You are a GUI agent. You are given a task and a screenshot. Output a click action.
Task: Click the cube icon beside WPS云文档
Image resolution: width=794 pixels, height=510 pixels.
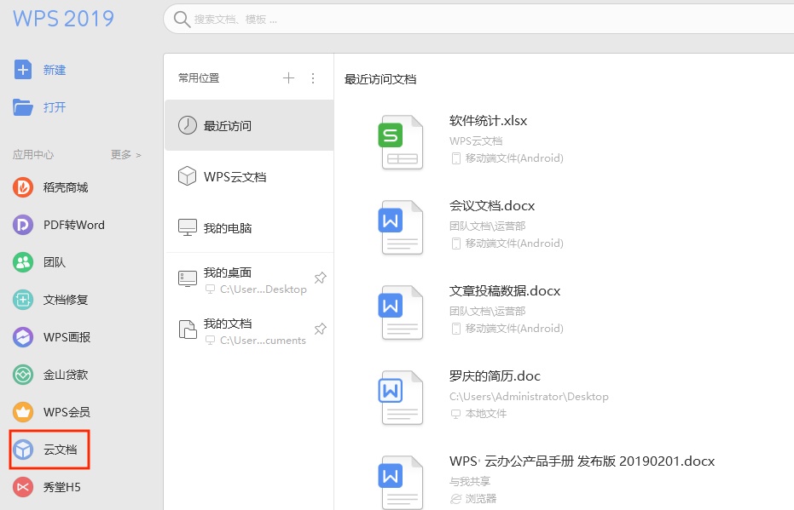pyautogui.click(x=188, y=176)
